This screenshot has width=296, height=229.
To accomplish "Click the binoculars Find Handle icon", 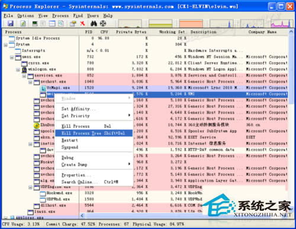I will click(94, 24).
